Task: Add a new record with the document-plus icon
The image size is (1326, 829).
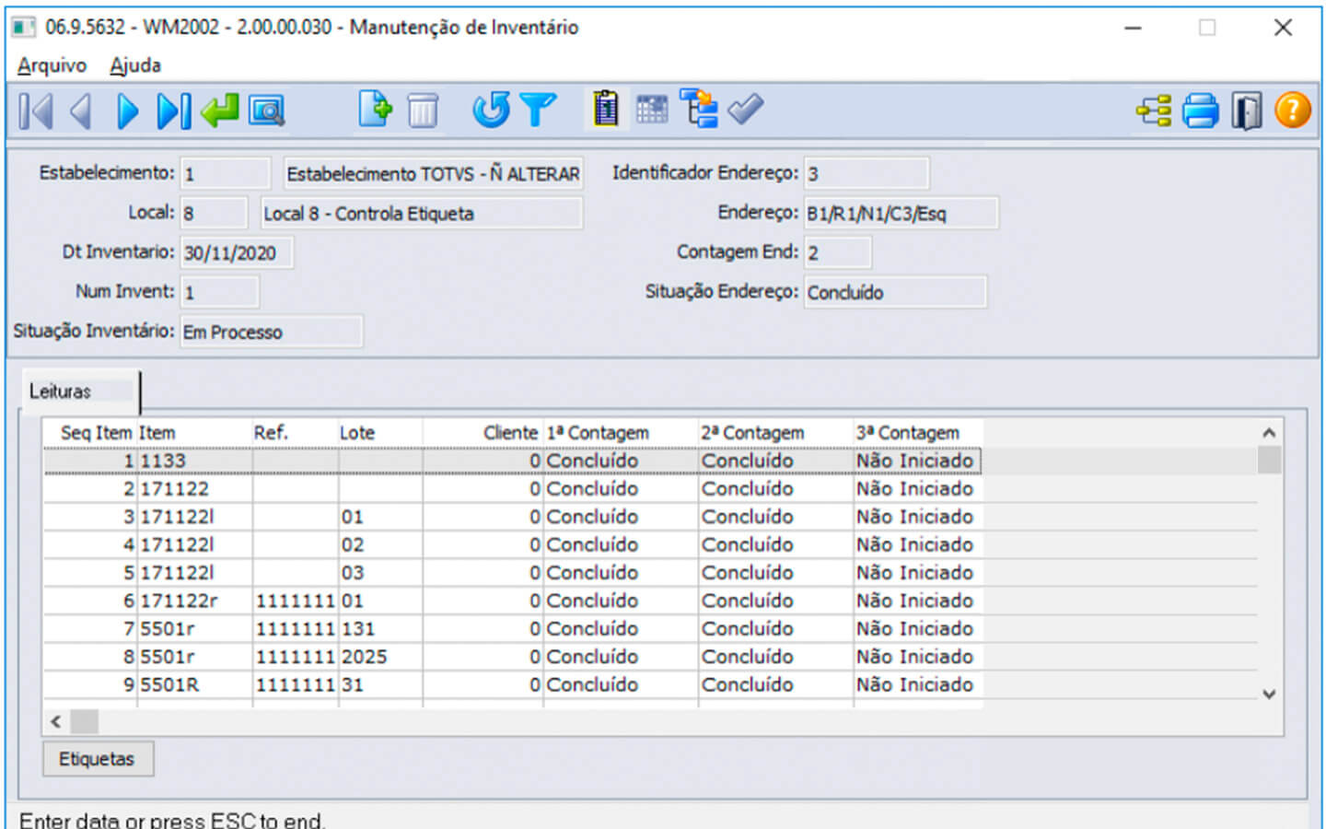Action: click(375, 110)
